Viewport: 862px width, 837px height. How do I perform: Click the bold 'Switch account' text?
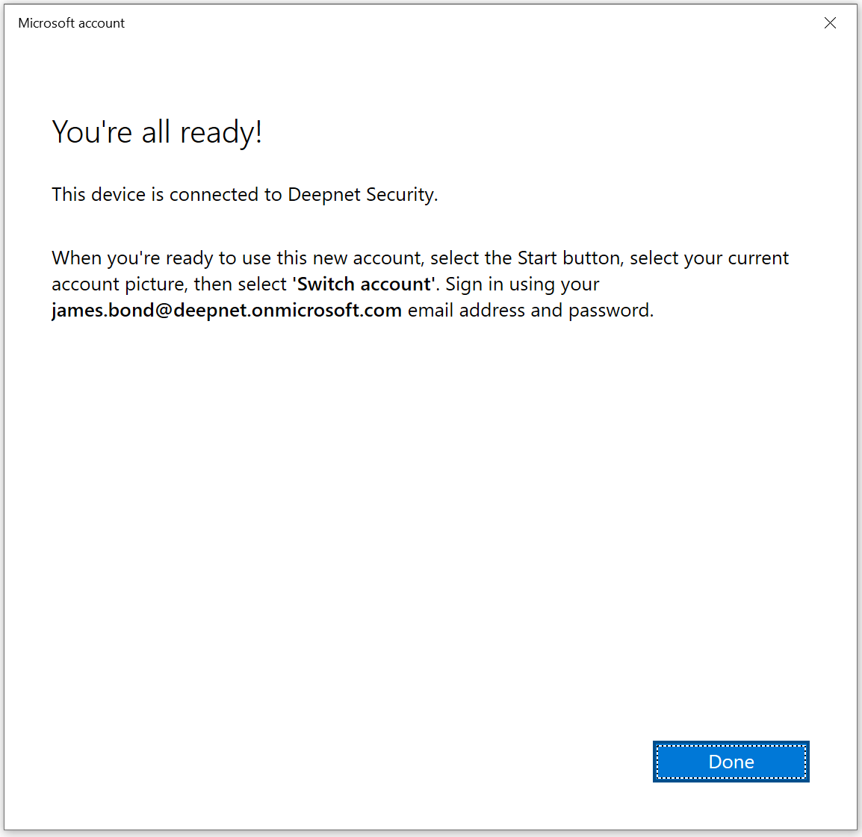(364, 284)
